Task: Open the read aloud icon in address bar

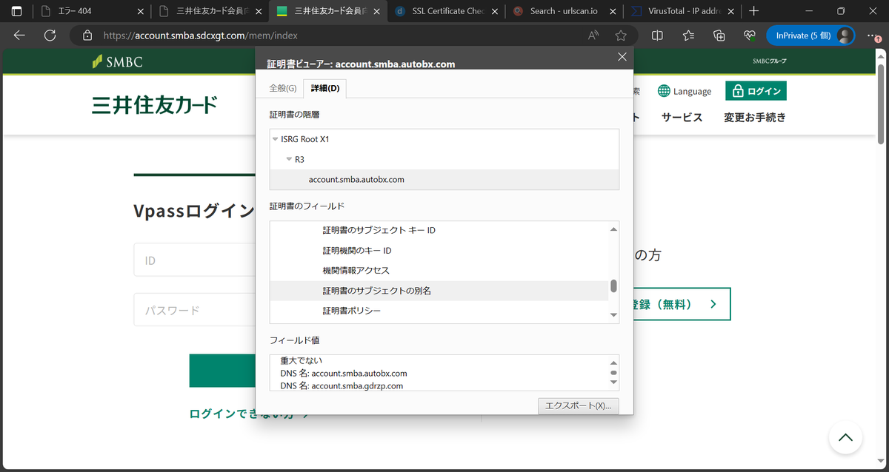Action: click(593, 36)
